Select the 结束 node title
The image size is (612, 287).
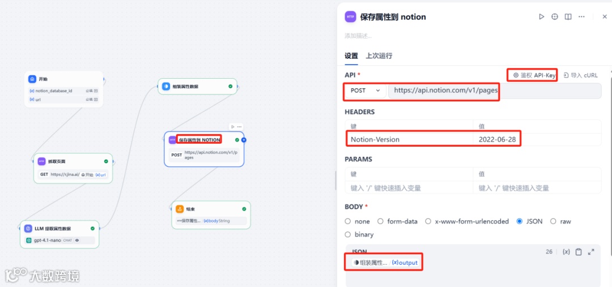pyautogui.click(x=191, y=209)
